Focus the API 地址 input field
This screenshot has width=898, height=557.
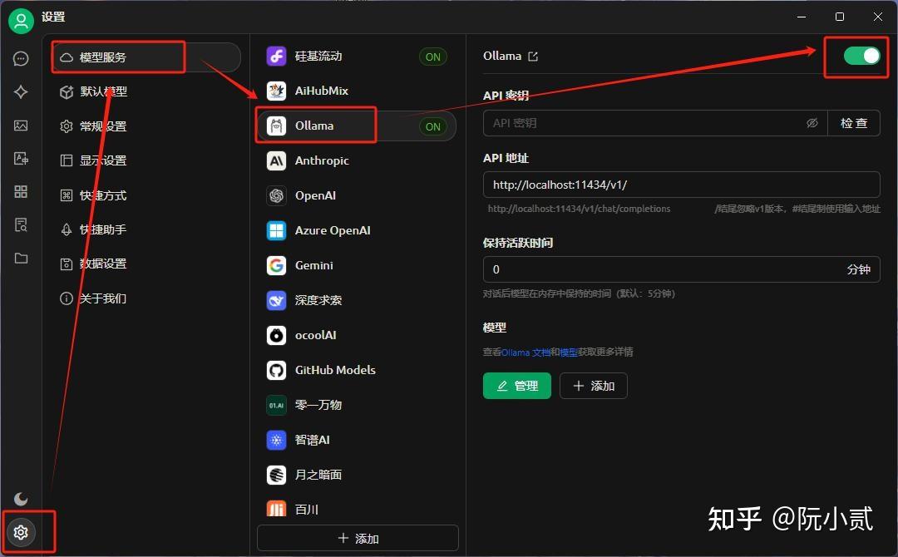682,185
